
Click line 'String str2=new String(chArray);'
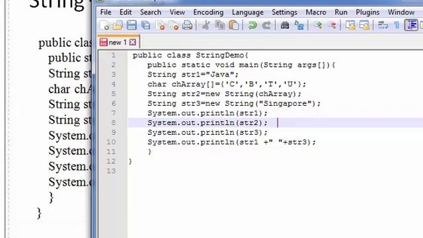point(224,94)
